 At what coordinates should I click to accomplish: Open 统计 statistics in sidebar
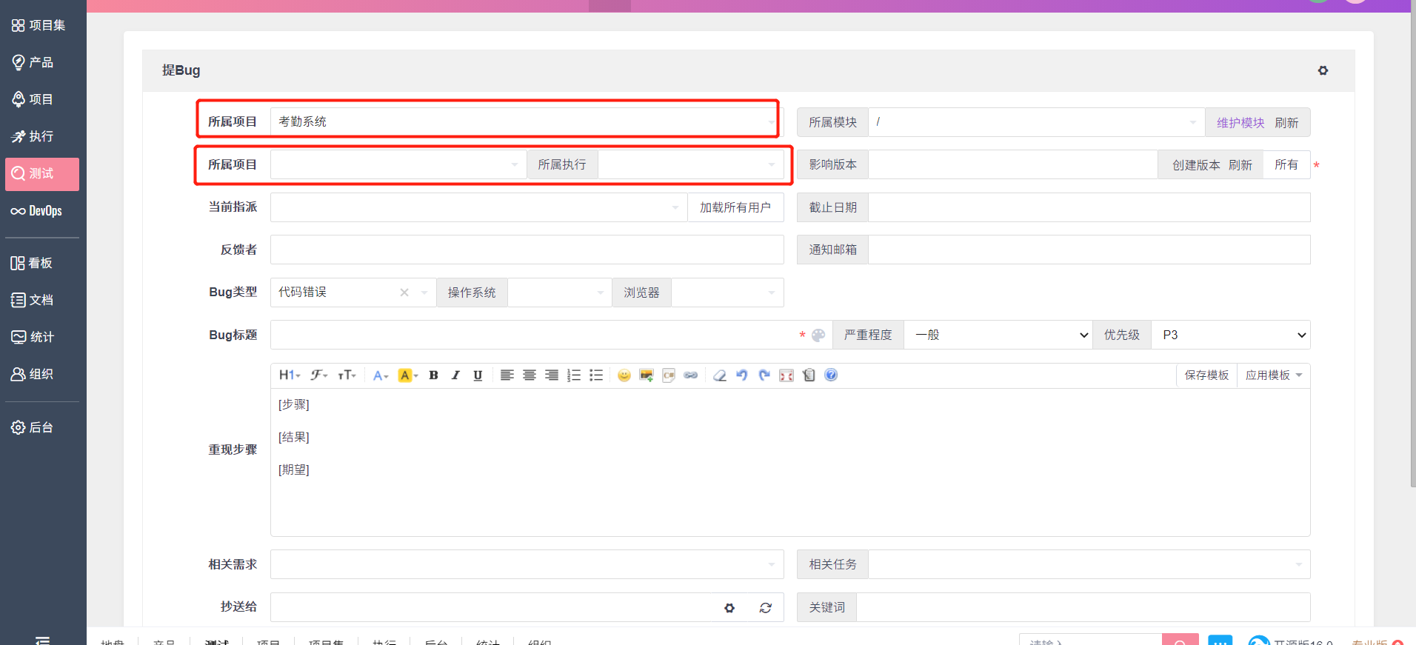point(33,337)
